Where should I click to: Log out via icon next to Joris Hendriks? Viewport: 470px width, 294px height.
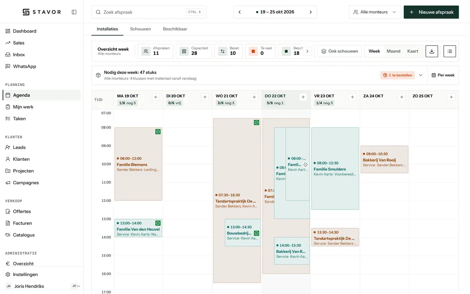(79, 286)
